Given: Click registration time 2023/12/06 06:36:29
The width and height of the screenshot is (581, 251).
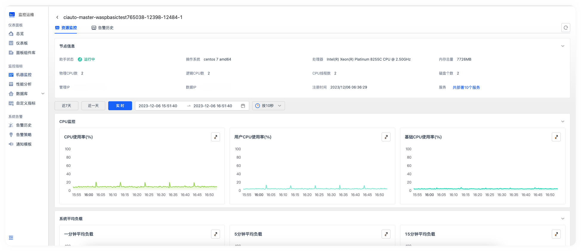Looking at the screenshot, I should (x=349, y=87).
